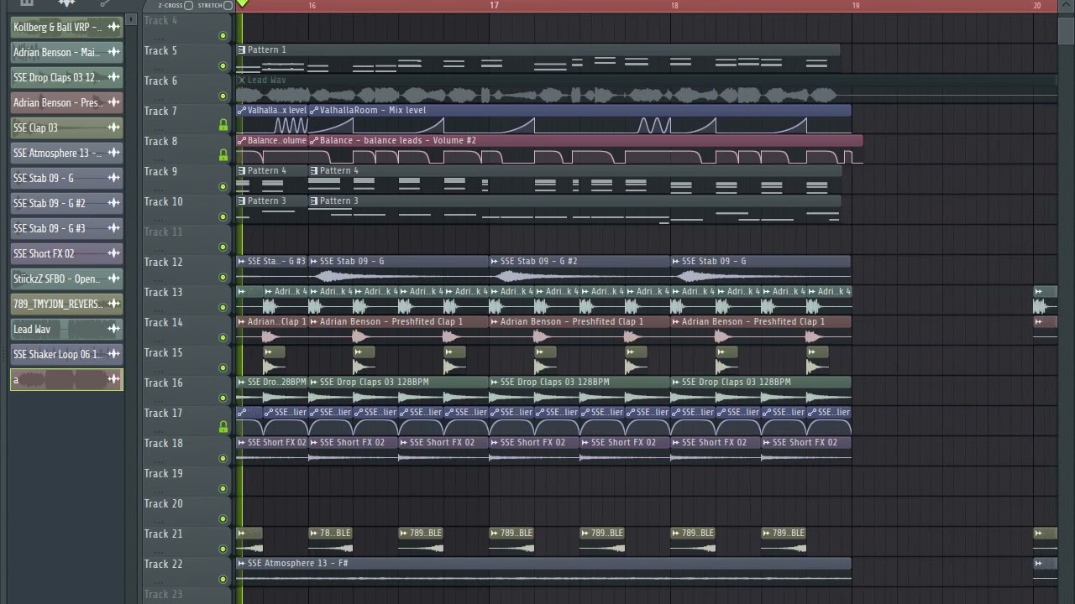Mute Track 5 using its green LED
The width and height of the screenshot is (1075, 604).
tap(223, 65)
